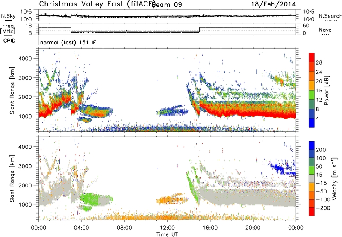Click the 'CPID' label

(x=9, y=41)
